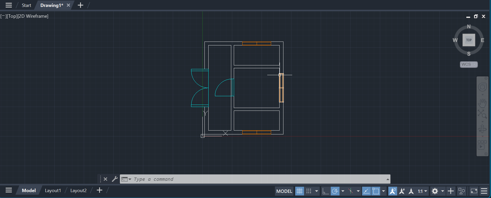Toggle the drawing grid display
This screenshot has height=198, width=491.
coord(299,191)
